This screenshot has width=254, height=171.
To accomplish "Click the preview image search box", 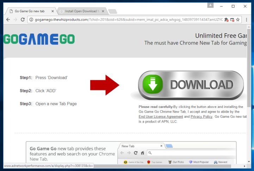I will click(x=191, y=153).
